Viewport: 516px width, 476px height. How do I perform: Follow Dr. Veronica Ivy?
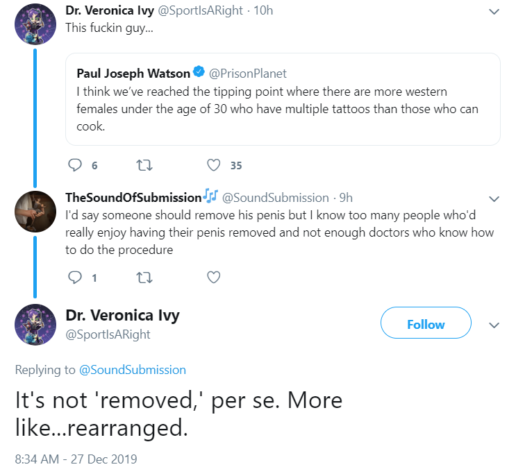click(426, 324)
